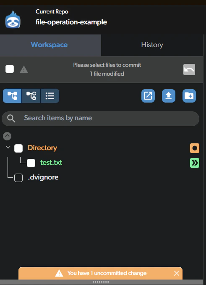This screenshot has width=206, height=285.
Task: Switch to the Workspace tab
Action: coord(50,45)
